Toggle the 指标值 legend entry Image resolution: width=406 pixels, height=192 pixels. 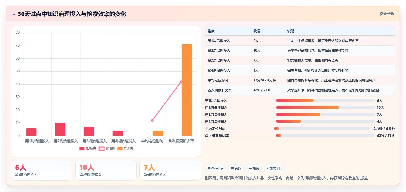(x=88, y=148)
